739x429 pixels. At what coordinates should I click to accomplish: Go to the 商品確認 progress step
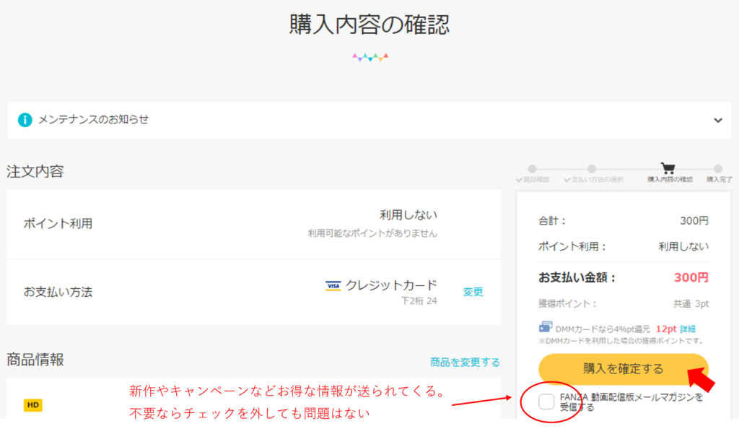click(x=533, y=174)
